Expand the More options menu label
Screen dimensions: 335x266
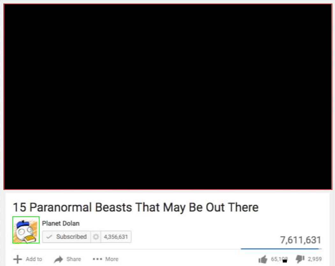pos(112,259)
